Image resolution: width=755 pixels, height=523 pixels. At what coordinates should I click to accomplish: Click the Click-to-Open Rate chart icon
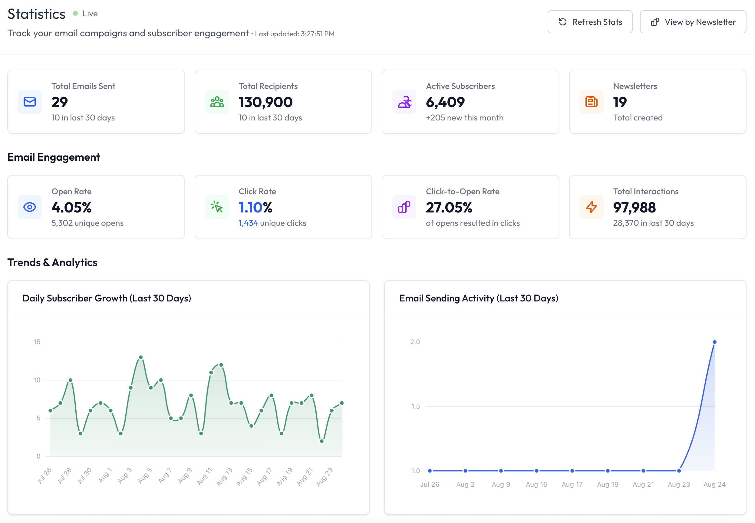pyautogui.click(x=404, y=207)
